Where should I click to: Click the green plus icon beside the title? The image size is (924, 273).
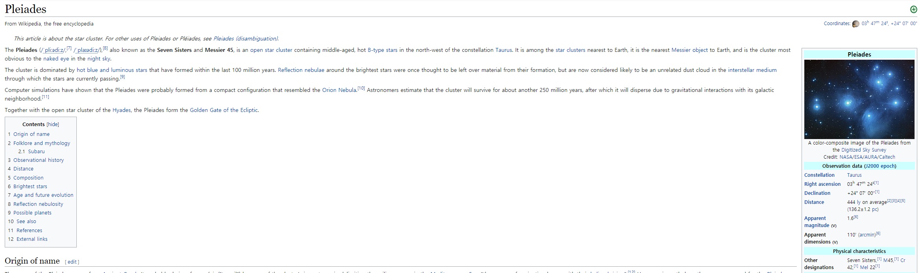click(914, 9)
